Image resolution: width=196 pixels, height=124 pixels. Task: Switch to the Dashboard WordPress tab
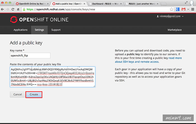pos(105,4)
